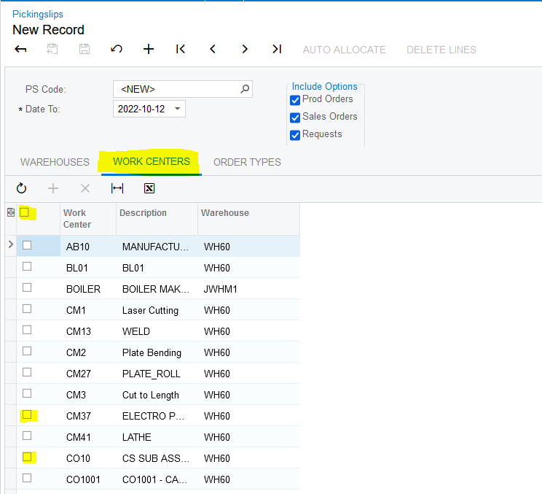542x494 pixels.
Task: Click the Pickingslips breadcrumb link
Action: pyautogui.click(x=37, y=14)
